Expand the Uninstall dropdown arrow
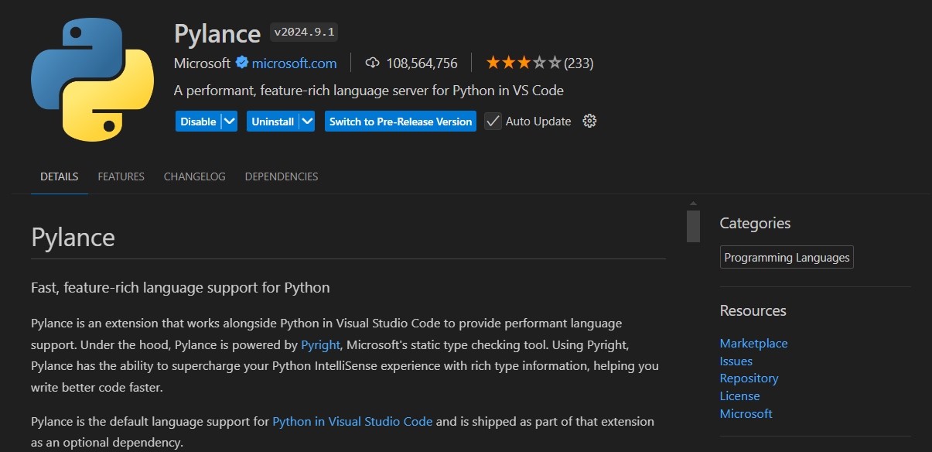The image size is (932, 452). pyautogui.click(x=307, y=121)
